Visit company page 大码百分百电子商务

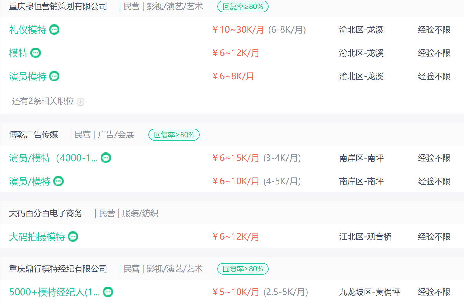coord(46,213)
